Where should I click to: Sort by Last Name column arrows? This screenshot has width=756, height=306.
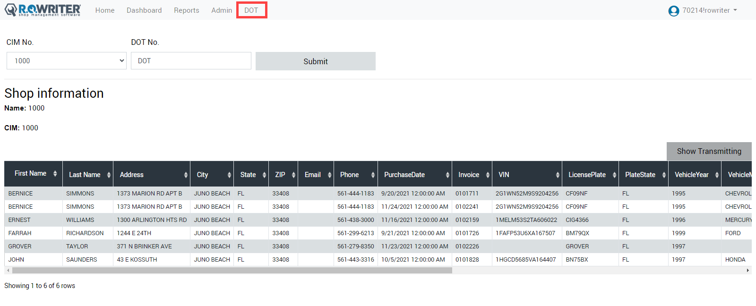point(109,175)
